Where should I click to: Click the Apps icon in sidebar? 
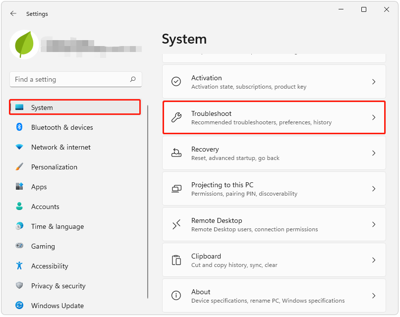tap(19, 186)
